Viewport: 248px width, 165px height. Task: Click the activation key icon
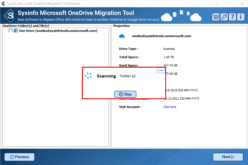pos(224,17)
